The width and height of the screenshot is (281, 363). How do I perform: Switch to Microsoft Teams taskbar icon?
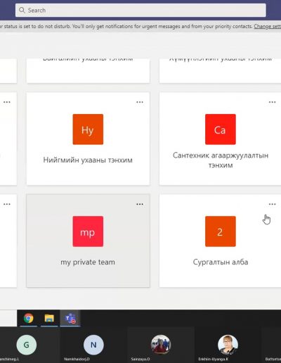pyautogui.click(x=70, y=318)
